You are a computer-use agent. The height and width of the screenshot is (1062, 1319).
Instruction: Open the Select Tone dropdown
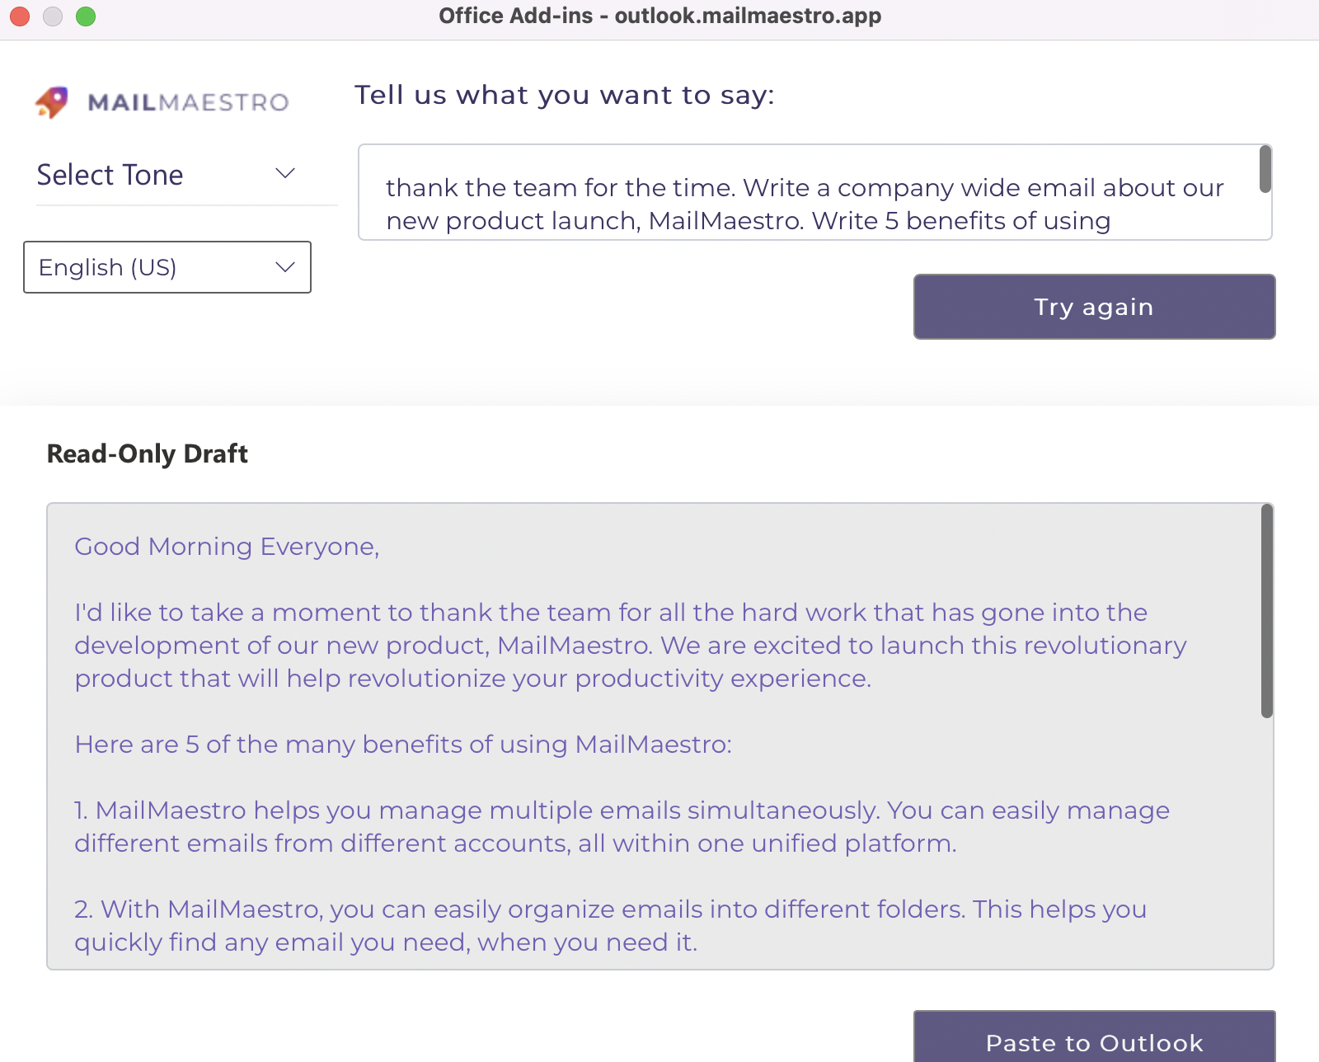pyautogui.click(x=110, y=175)
